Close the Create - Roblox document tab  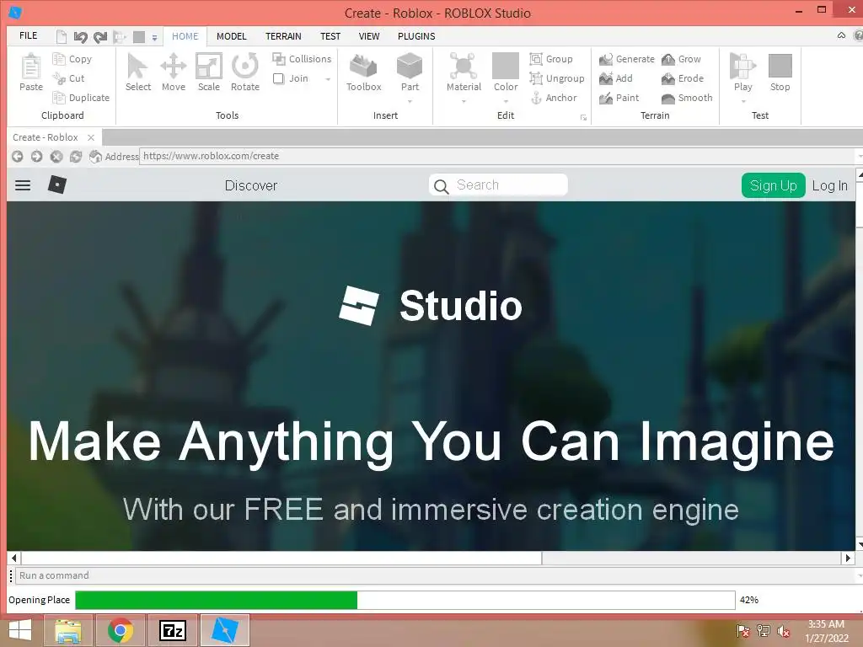coord(91,137)
